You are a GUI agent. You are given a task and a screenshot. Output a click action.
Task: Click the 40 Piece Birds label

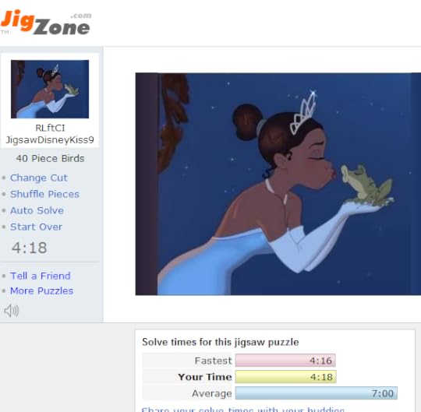click(x=50, y=159)
